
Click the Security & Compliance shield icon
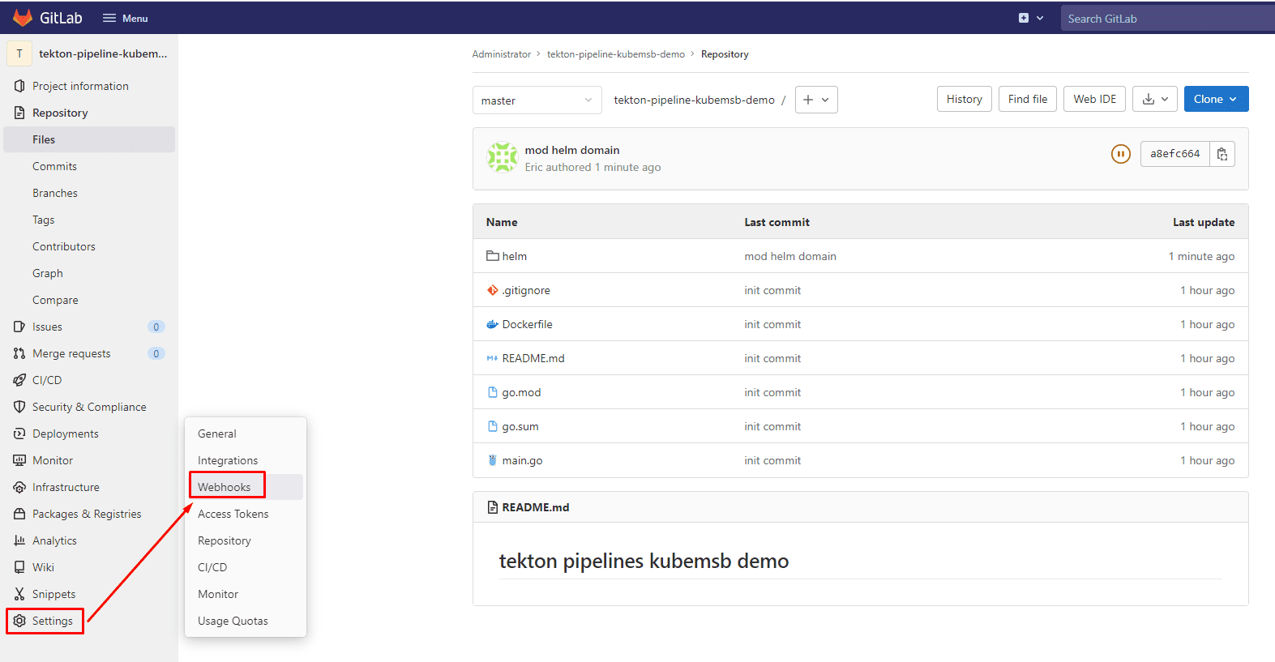(19, 407)
